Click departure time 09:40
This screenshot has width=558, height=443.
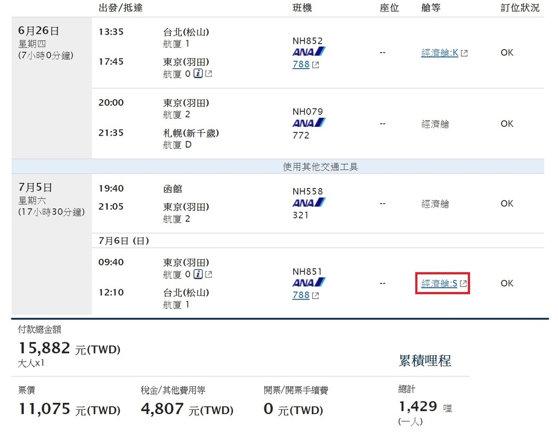coord(111,263)
